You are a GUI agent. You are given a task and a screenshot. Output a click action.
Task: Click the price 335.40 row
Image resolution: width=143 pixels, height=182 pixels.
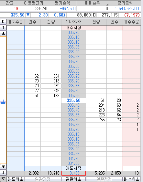coord(73,110)
